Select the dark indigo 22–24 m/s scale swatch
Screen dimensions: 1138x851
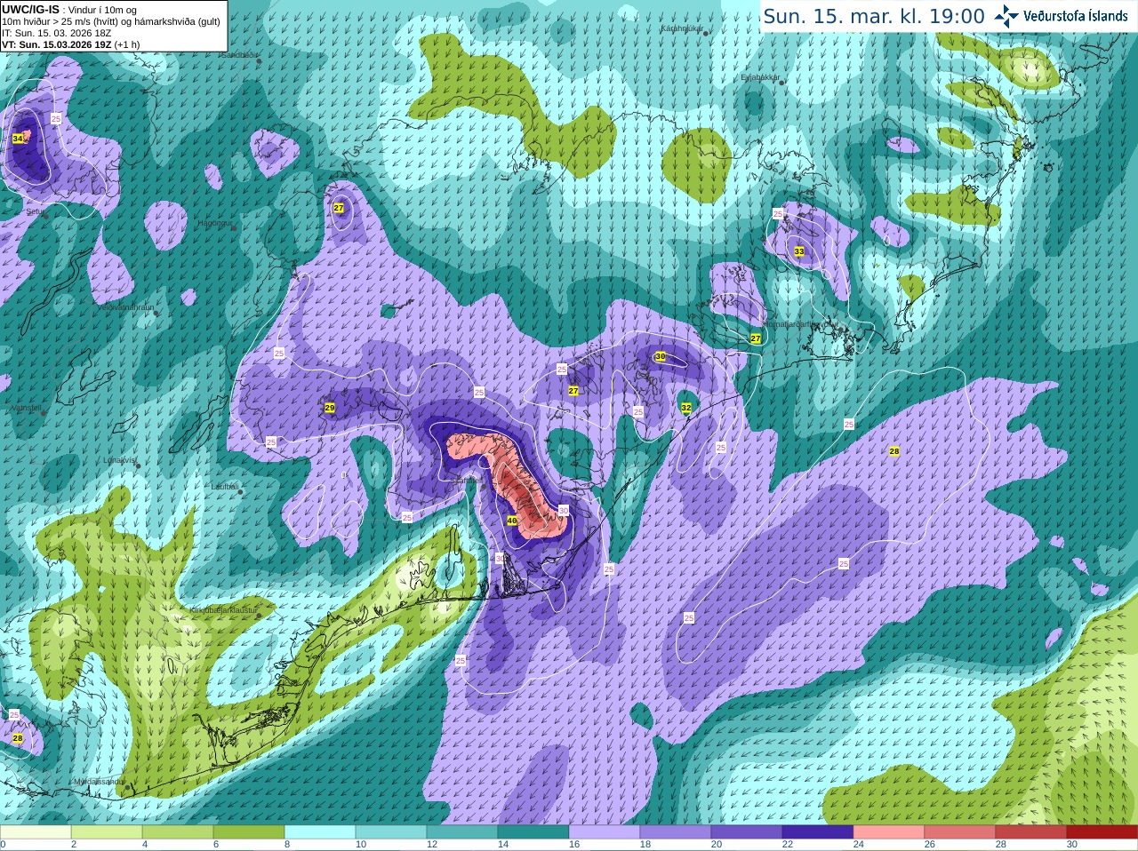click(818, 832)
